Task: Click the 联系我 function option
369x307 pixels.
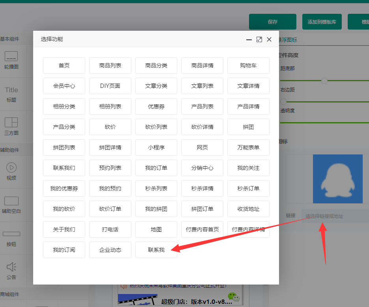Action: point(156,250)
